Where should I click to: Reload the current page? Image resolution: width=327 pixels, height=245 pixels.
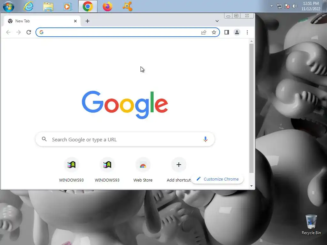click(29, 32)
